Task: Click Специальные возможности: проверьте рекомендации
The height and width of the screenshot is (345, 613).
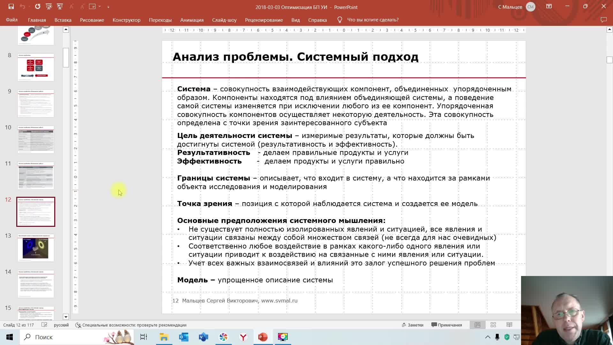Action: pos(134,325)
